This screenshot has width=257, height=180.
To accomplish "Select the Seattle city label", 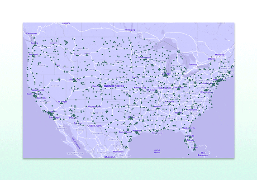I will 34,43.
